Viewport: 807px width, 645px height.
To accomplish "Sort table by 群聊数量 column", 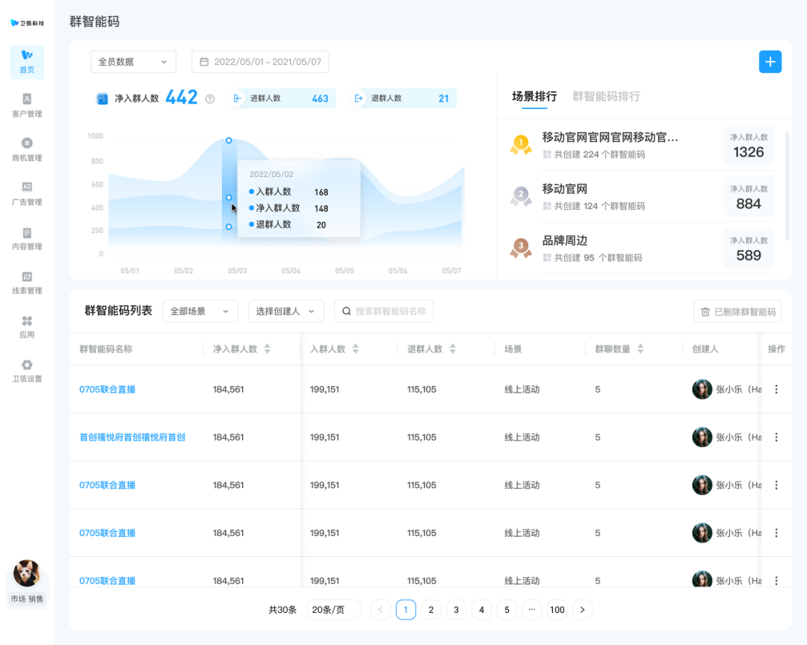I will (x=640, y=349).
